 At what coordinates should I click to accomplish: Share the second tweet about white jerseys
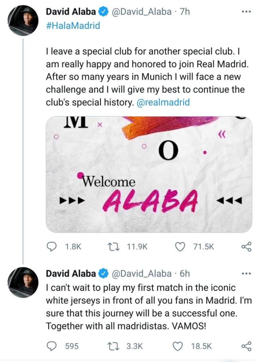coord(246,346)
